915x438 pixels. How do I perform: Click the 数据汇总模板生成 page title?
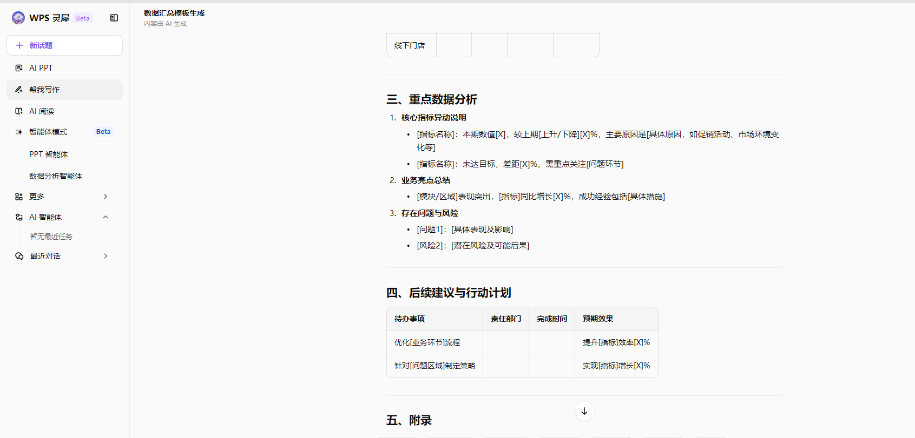pyautogui.click(x=174, y=13)
